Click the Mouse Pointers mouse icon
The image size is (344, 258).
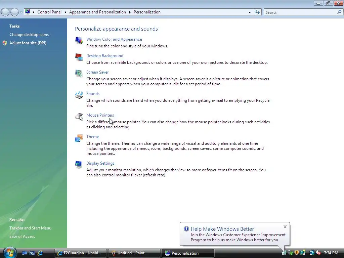pos(79,117)
